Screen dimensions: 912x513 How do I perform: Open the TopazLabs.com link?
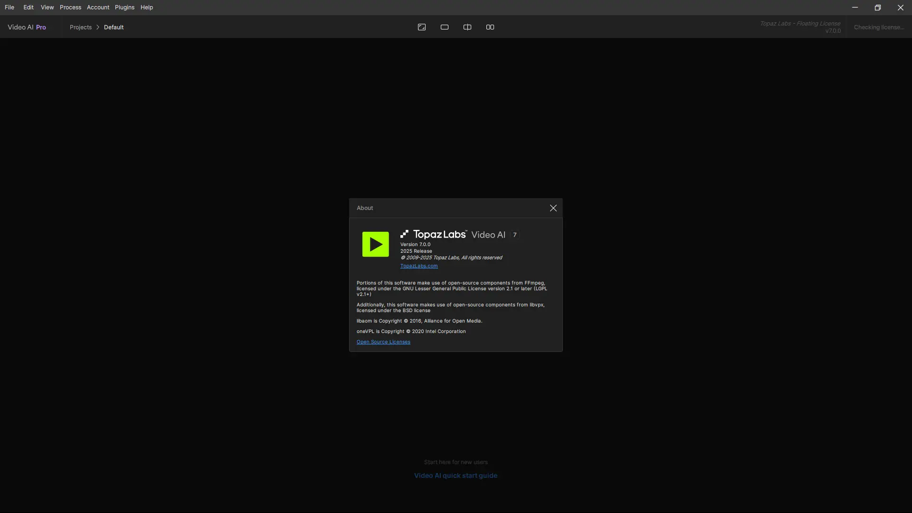tap(419, 266)
